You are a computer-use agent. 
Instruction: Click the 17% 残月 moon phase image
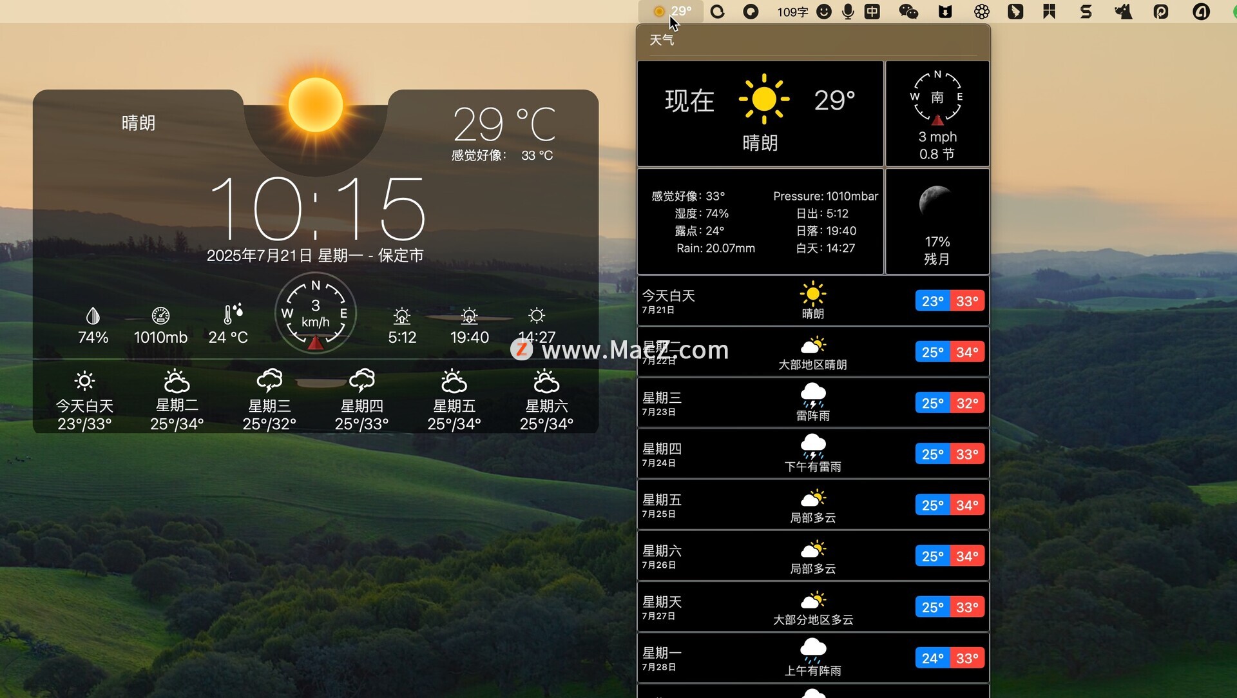pyautogui.click(x=936, y=202)
